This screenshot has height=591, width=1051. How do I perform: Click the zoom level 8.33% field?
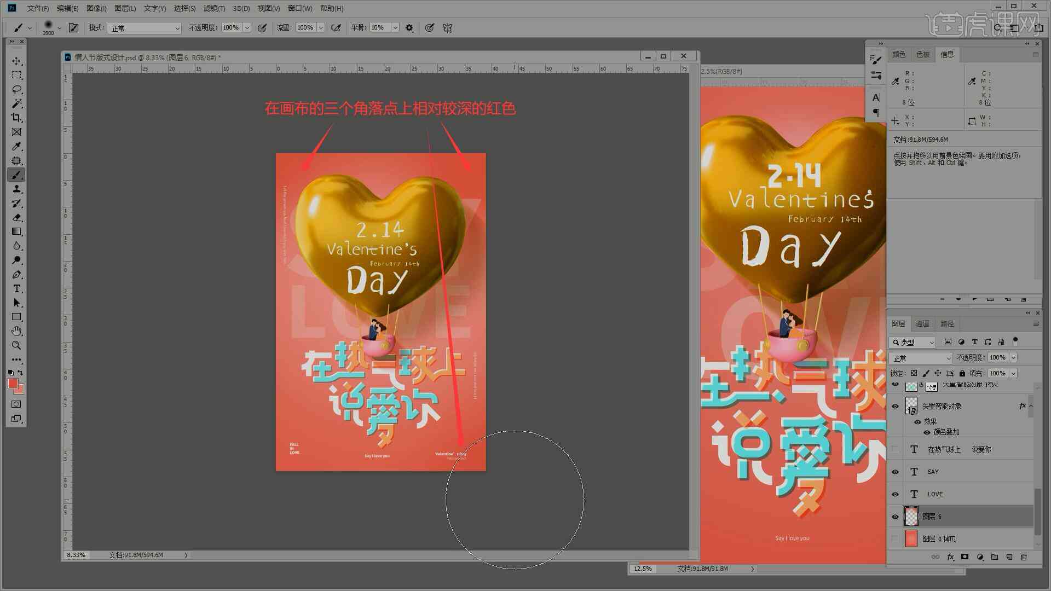(x=77, y=555)
